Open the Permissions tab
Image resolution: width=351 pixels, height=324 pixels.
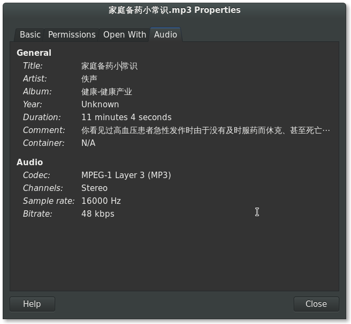pos(72,35)
